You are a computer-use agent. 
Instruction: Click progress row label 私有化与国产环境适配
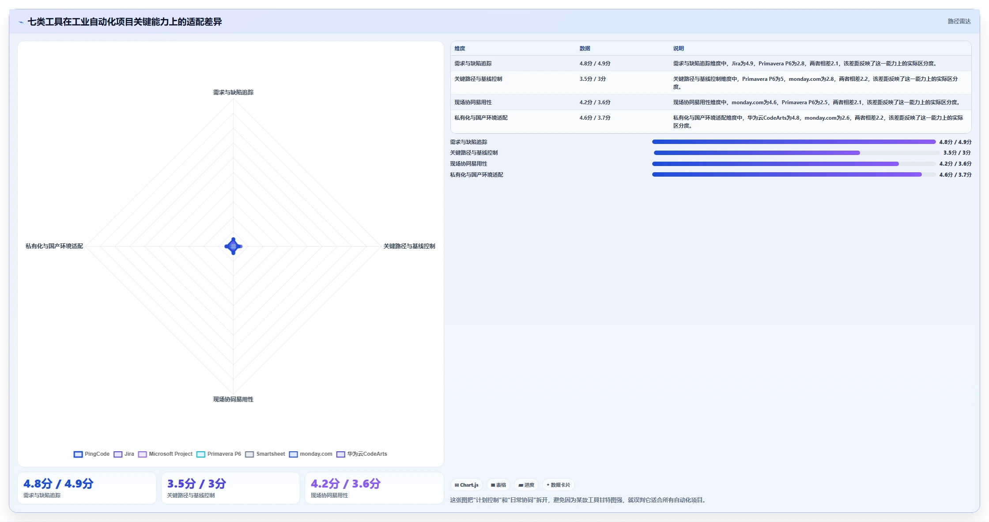tap(476, 175)
